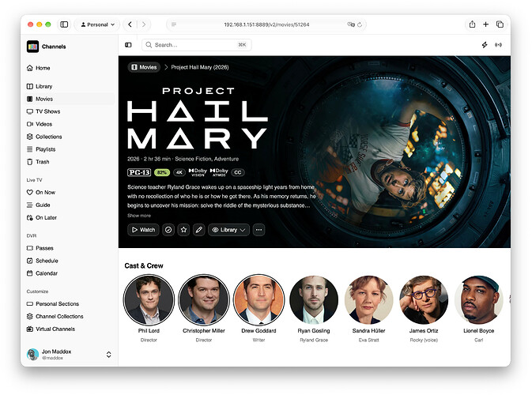
Task: Open the Live TV Guide
Action: (39, 205)
